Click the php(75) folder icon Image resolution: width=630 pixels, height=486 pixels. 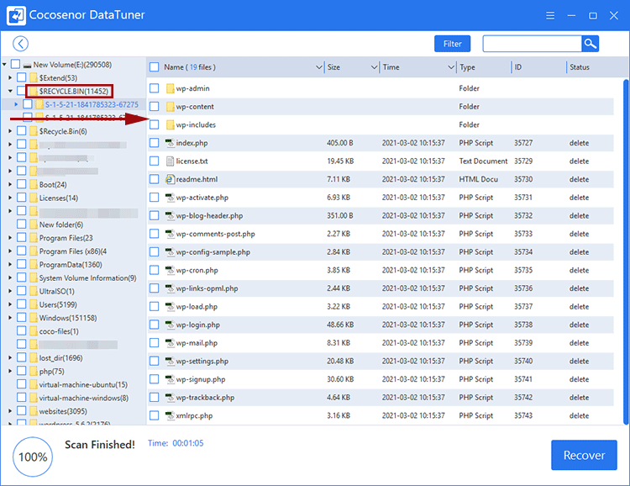click(x=34, y=371)
